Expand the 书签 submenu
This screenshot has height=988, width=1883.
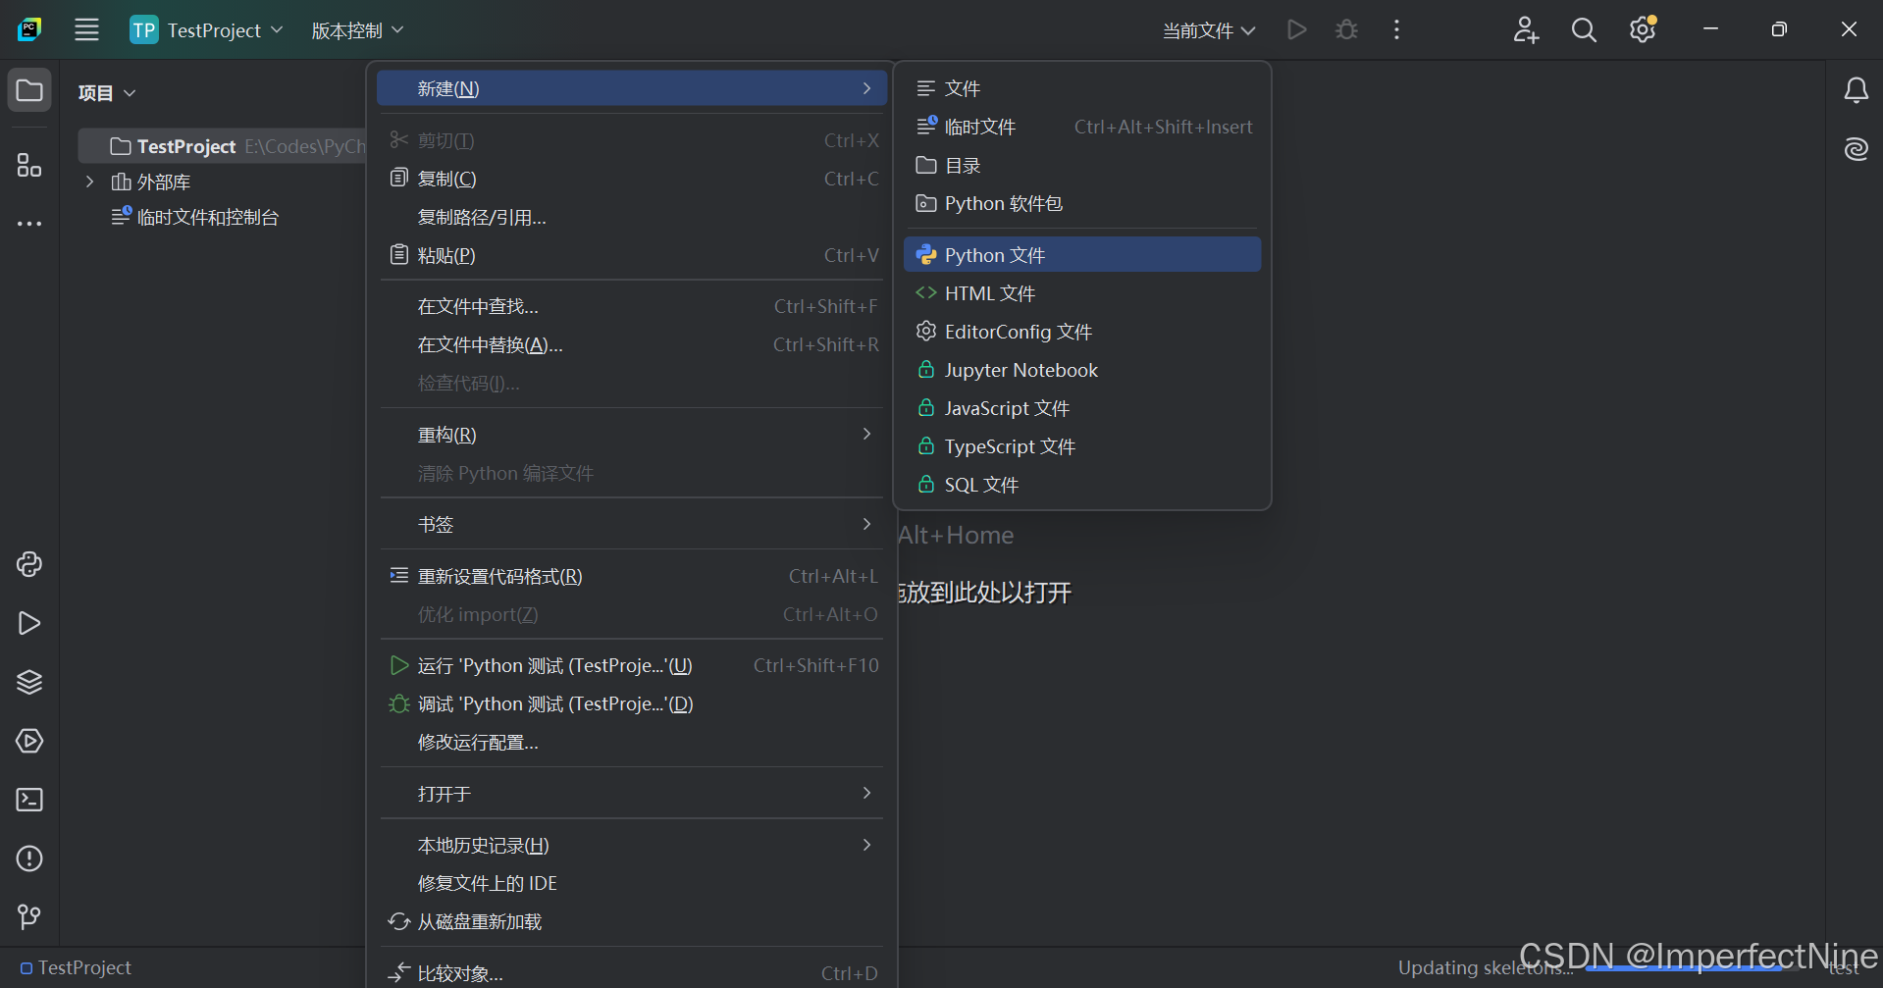coord(632,524)
